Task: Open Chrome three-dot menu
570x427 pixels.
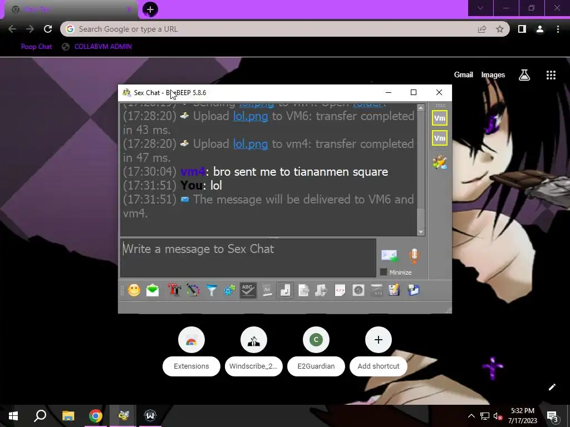Action: [x=558, y=29]
